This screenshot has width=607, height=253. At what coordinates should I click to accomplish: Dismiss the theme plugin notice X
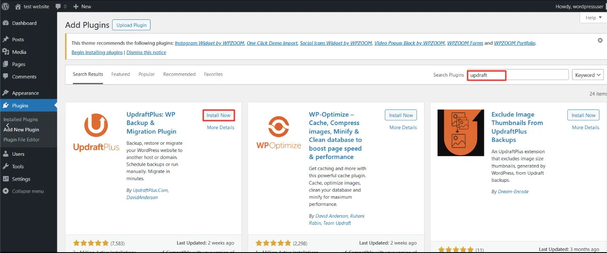600,40
